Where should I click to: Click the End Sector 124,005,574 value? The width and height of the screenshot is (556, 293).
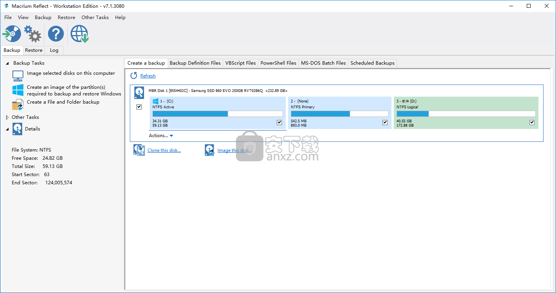[58, 183]
